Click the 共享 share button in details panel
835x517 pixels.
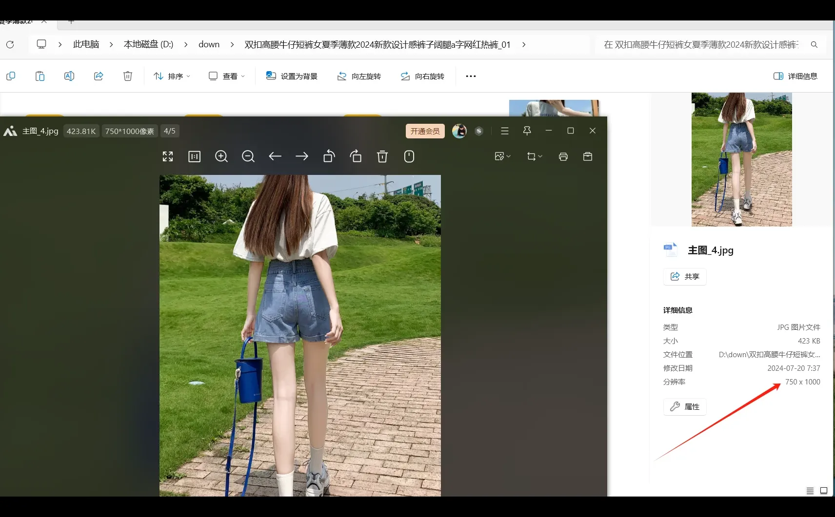click(x=684, y=276)
